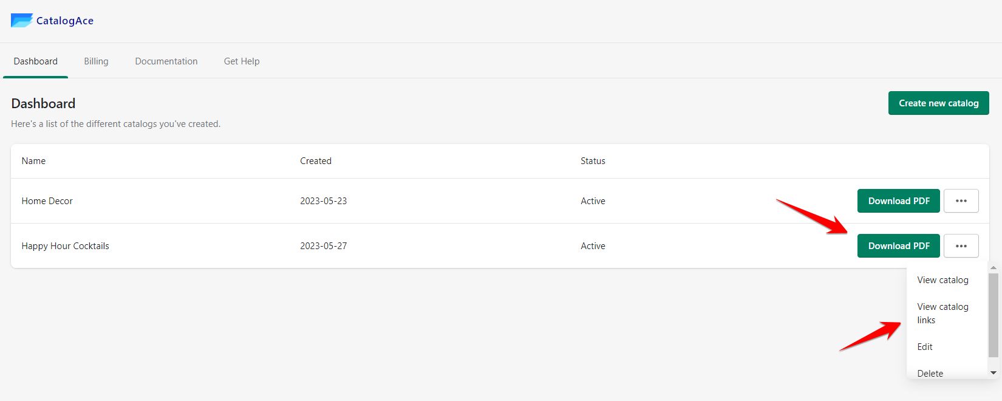Open the more options menu for Home Decor
The height and width of the screenshot is (401, 1002).
pyautogui.click(x=961, y=201)
